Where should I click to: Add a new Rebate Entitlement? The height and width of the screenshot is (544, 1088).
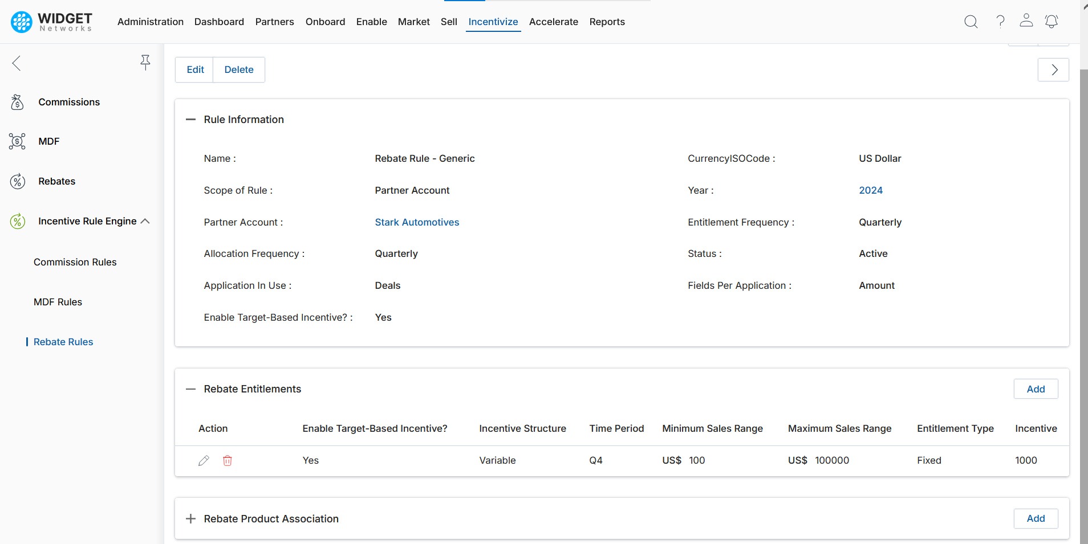tap(1036, 389)
